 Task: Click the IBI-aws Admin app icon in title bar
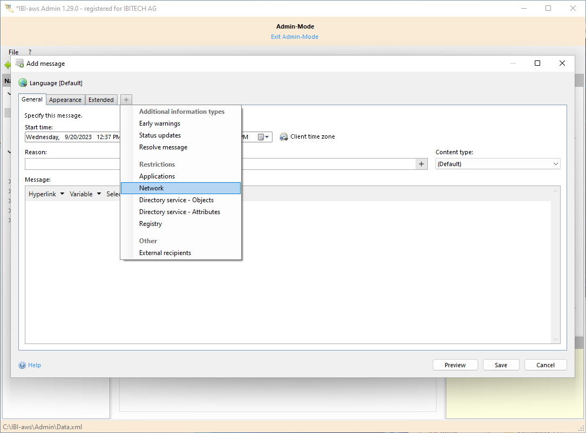click(x=9, y=8)
